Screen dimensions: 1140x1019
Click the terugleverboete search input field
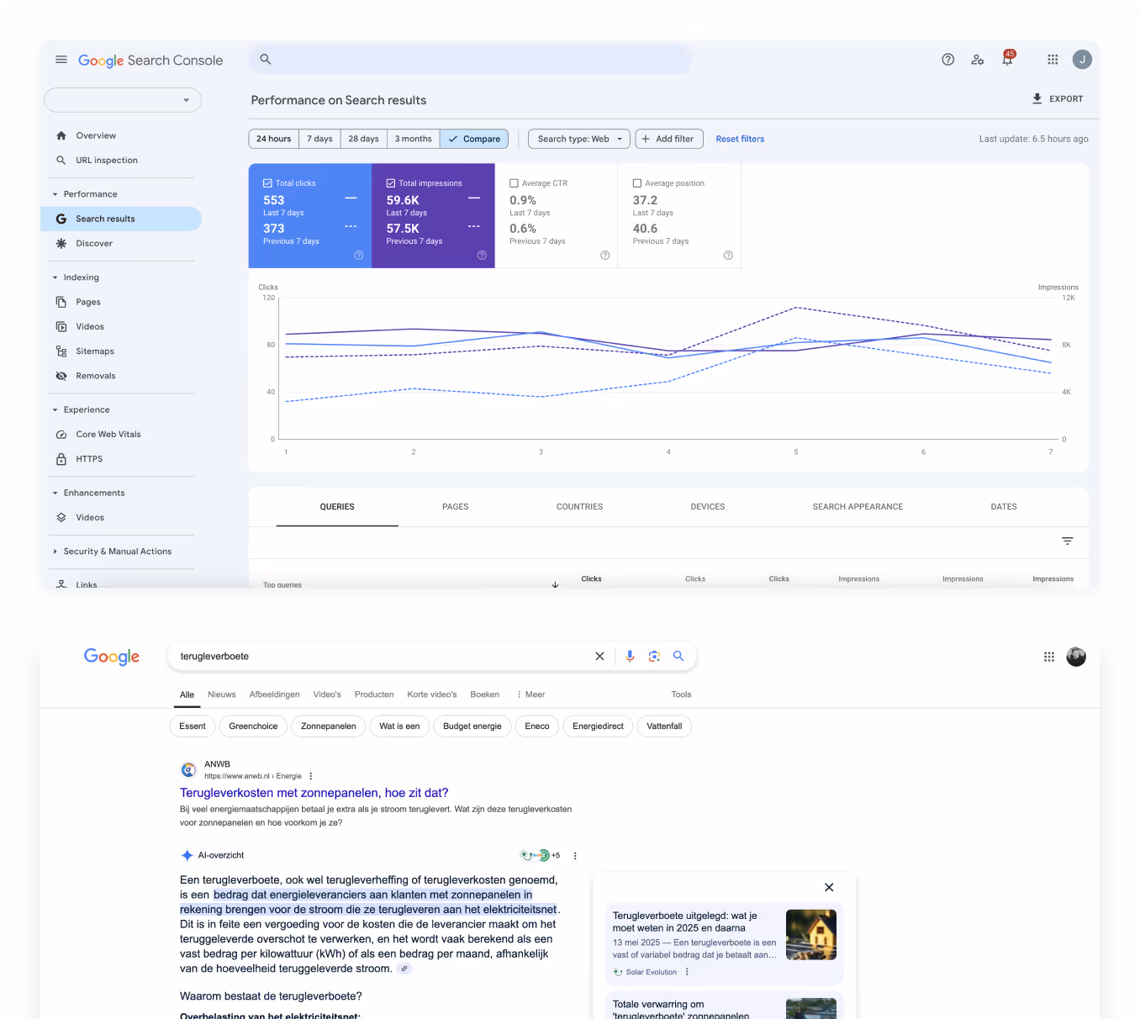point(383,657)
